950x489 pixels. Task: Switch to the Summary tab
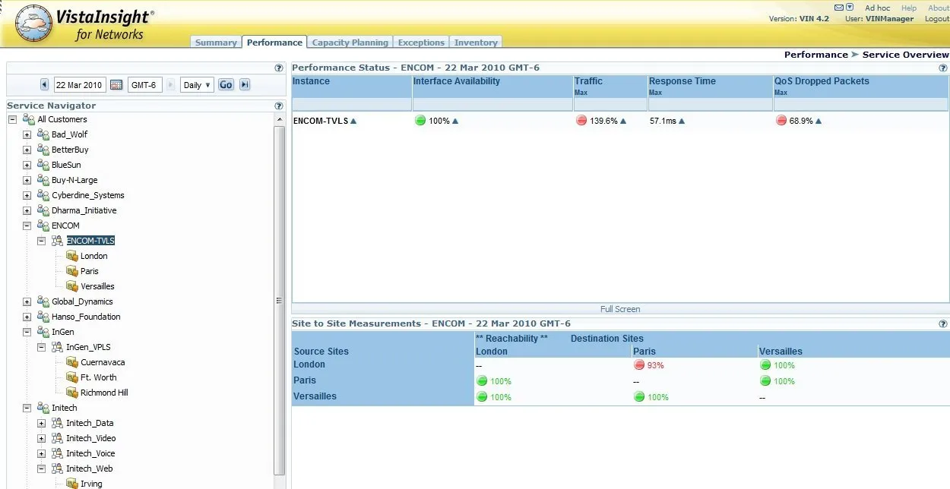click(216, 43)
